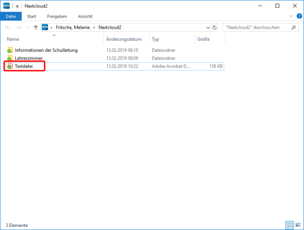
Task: Navigate to Fritsche, Melanie breadcrumb
Action: (x=73, y=27)
